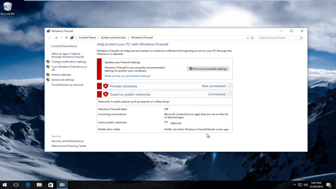Expand the Private networks section
This screenshot has height=189, width=336.
[229, 86]
